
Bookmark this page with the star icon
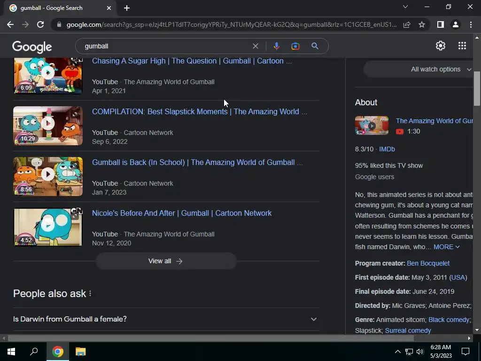pos(422,24)
